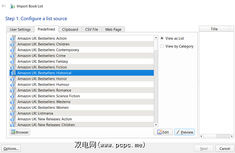Viewport: 235px width, 153px height.
Task: Choose Amazon UK: Bestsellers: Fiction
Action: point(82,67)
